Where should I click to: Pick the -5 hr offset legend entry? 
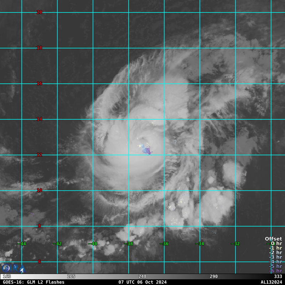pos(275,266)
